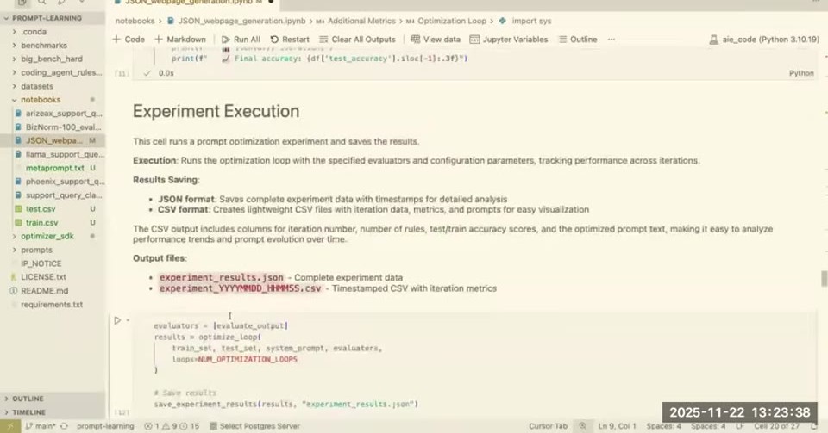828x433 pixels.
Task: Click JSON_webpage_generation.ipynb breadcrumb
Action: click(236, 21)
